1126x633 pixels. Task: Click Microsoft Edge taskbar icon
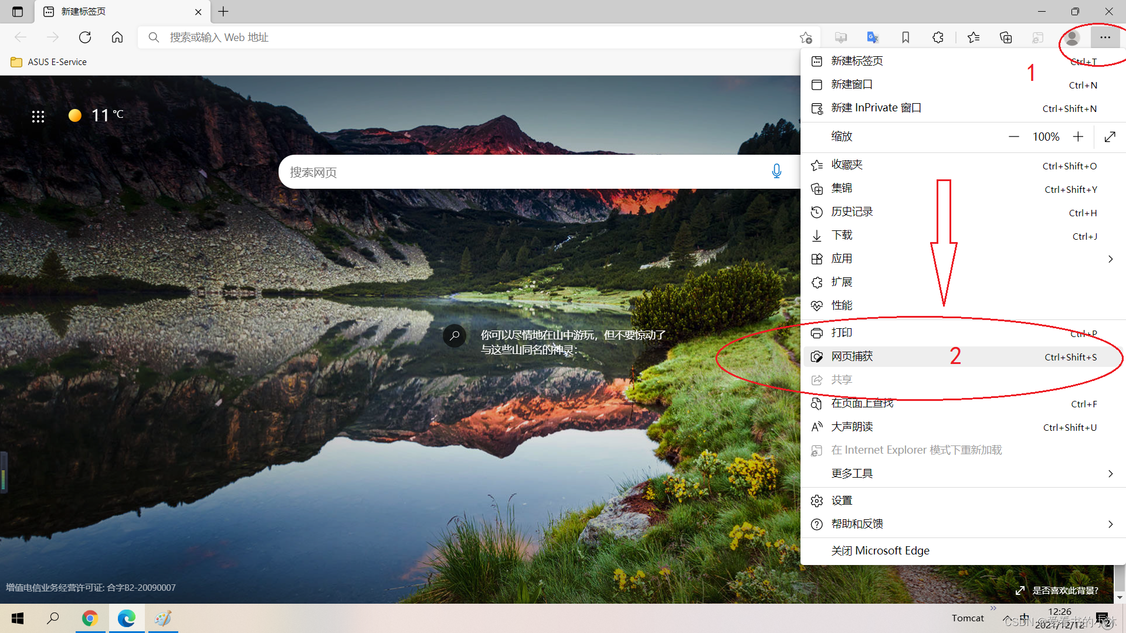tap(126, 618)
